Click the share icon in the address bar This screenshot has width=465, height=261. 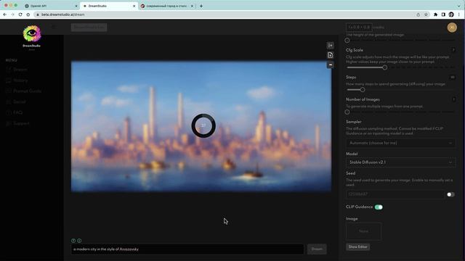(x=418, y=14)
